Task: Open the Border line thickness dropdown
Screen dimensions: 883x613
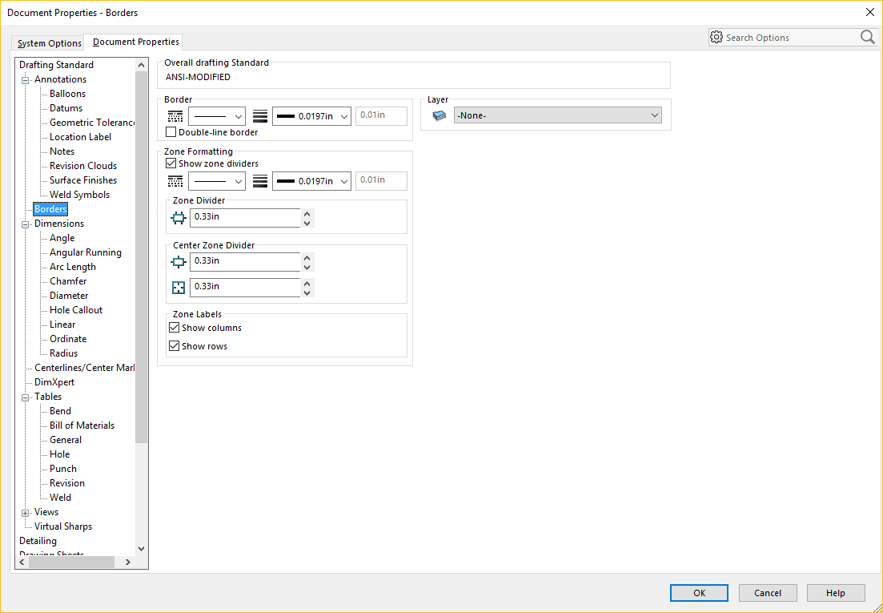Action: [x=312, y=116]
